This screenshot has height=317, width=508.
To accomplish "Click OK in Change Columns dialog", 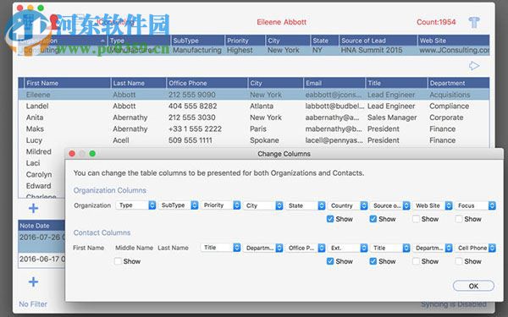I will (x=473, y=286).
